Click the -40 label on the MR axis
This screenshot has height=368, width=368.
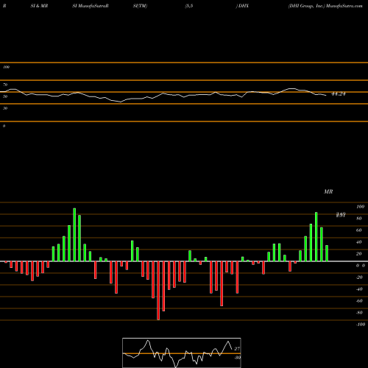359,289
